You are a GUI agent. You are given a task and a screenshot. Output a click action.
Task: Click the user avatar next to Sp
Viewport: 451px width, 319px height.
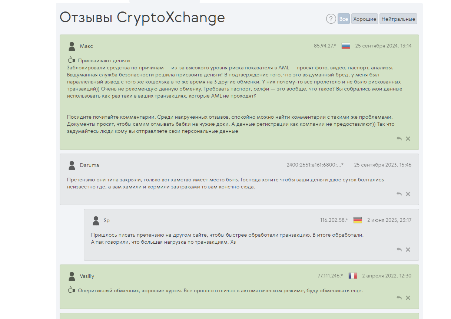[96, 221]
